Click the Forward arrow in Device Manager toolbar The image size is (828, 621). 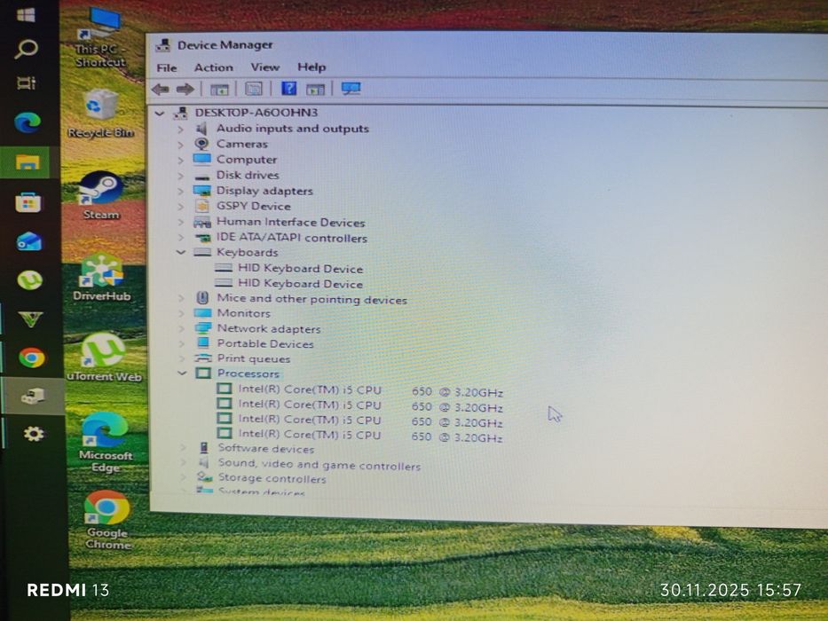pos(185,90)
